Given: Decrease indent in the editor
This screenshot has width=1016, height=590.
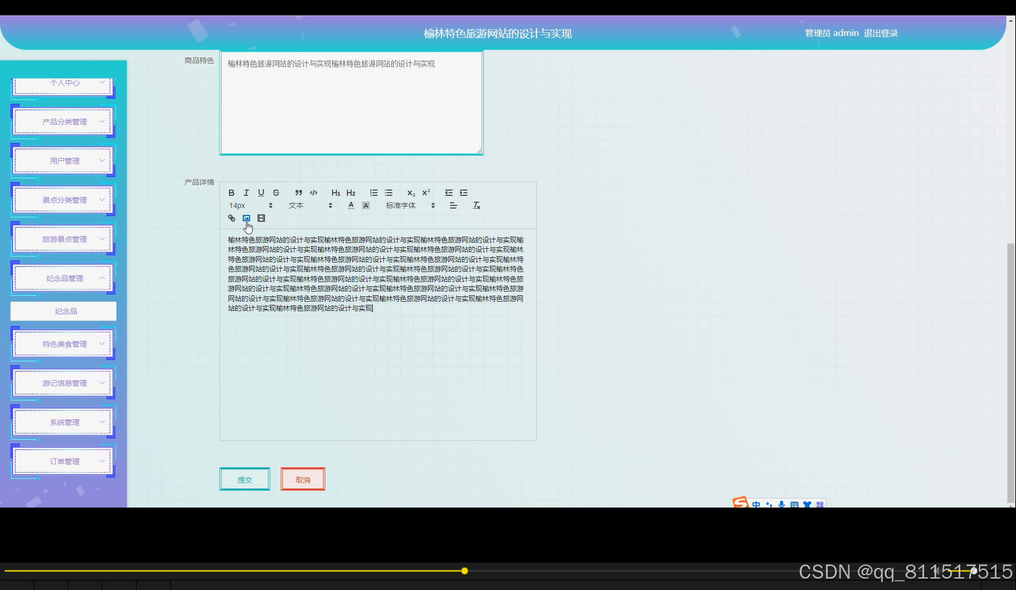Looking at the screenshot, I should pos(448,193).
